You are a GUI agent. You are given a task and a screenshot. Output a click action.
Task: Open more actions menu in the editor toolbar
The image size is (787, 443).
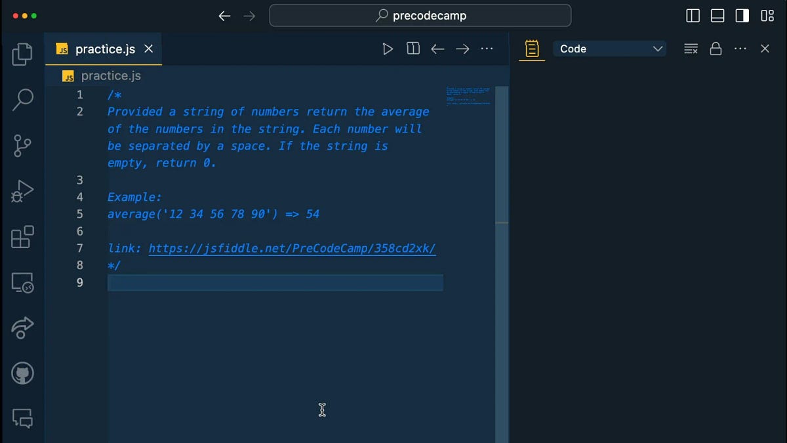pyautogui.click(x=486, y=49)
